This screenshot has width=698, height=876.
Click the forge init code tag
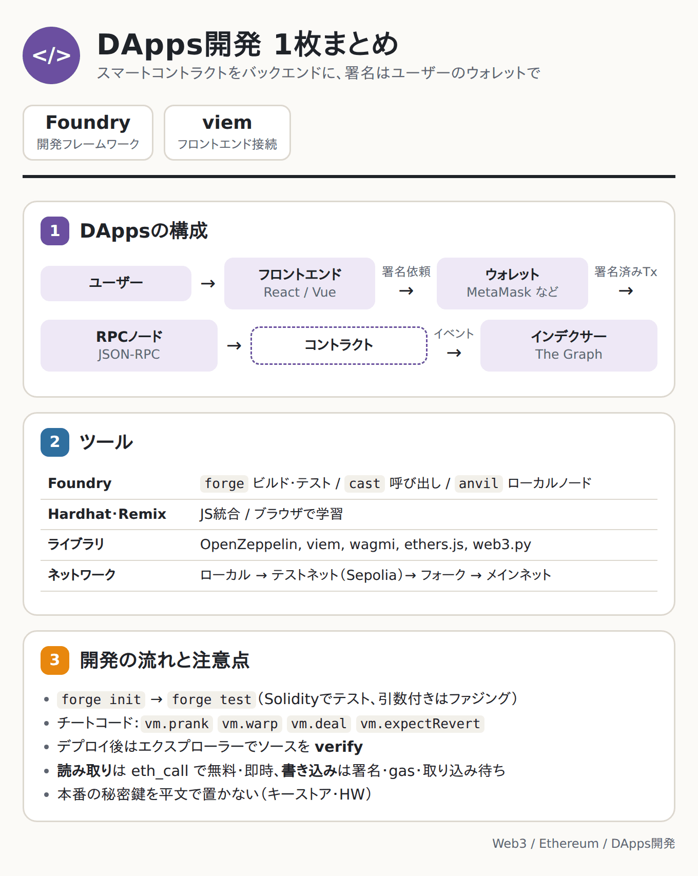click(x=101, y=699)
